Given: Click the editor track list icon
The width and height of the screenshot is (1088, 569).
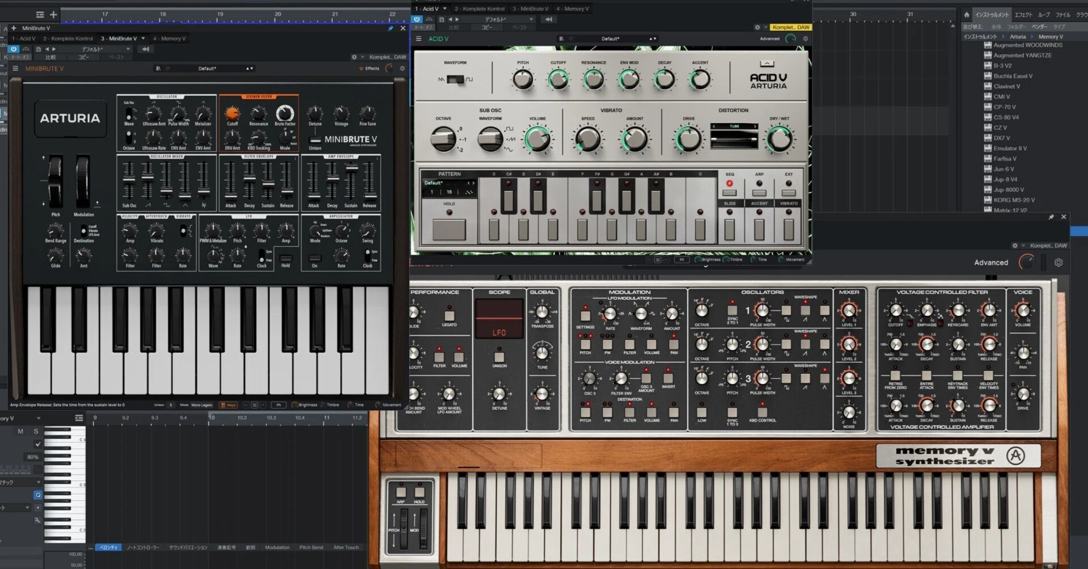Looking at the screenshot, I should click(79, 418).
